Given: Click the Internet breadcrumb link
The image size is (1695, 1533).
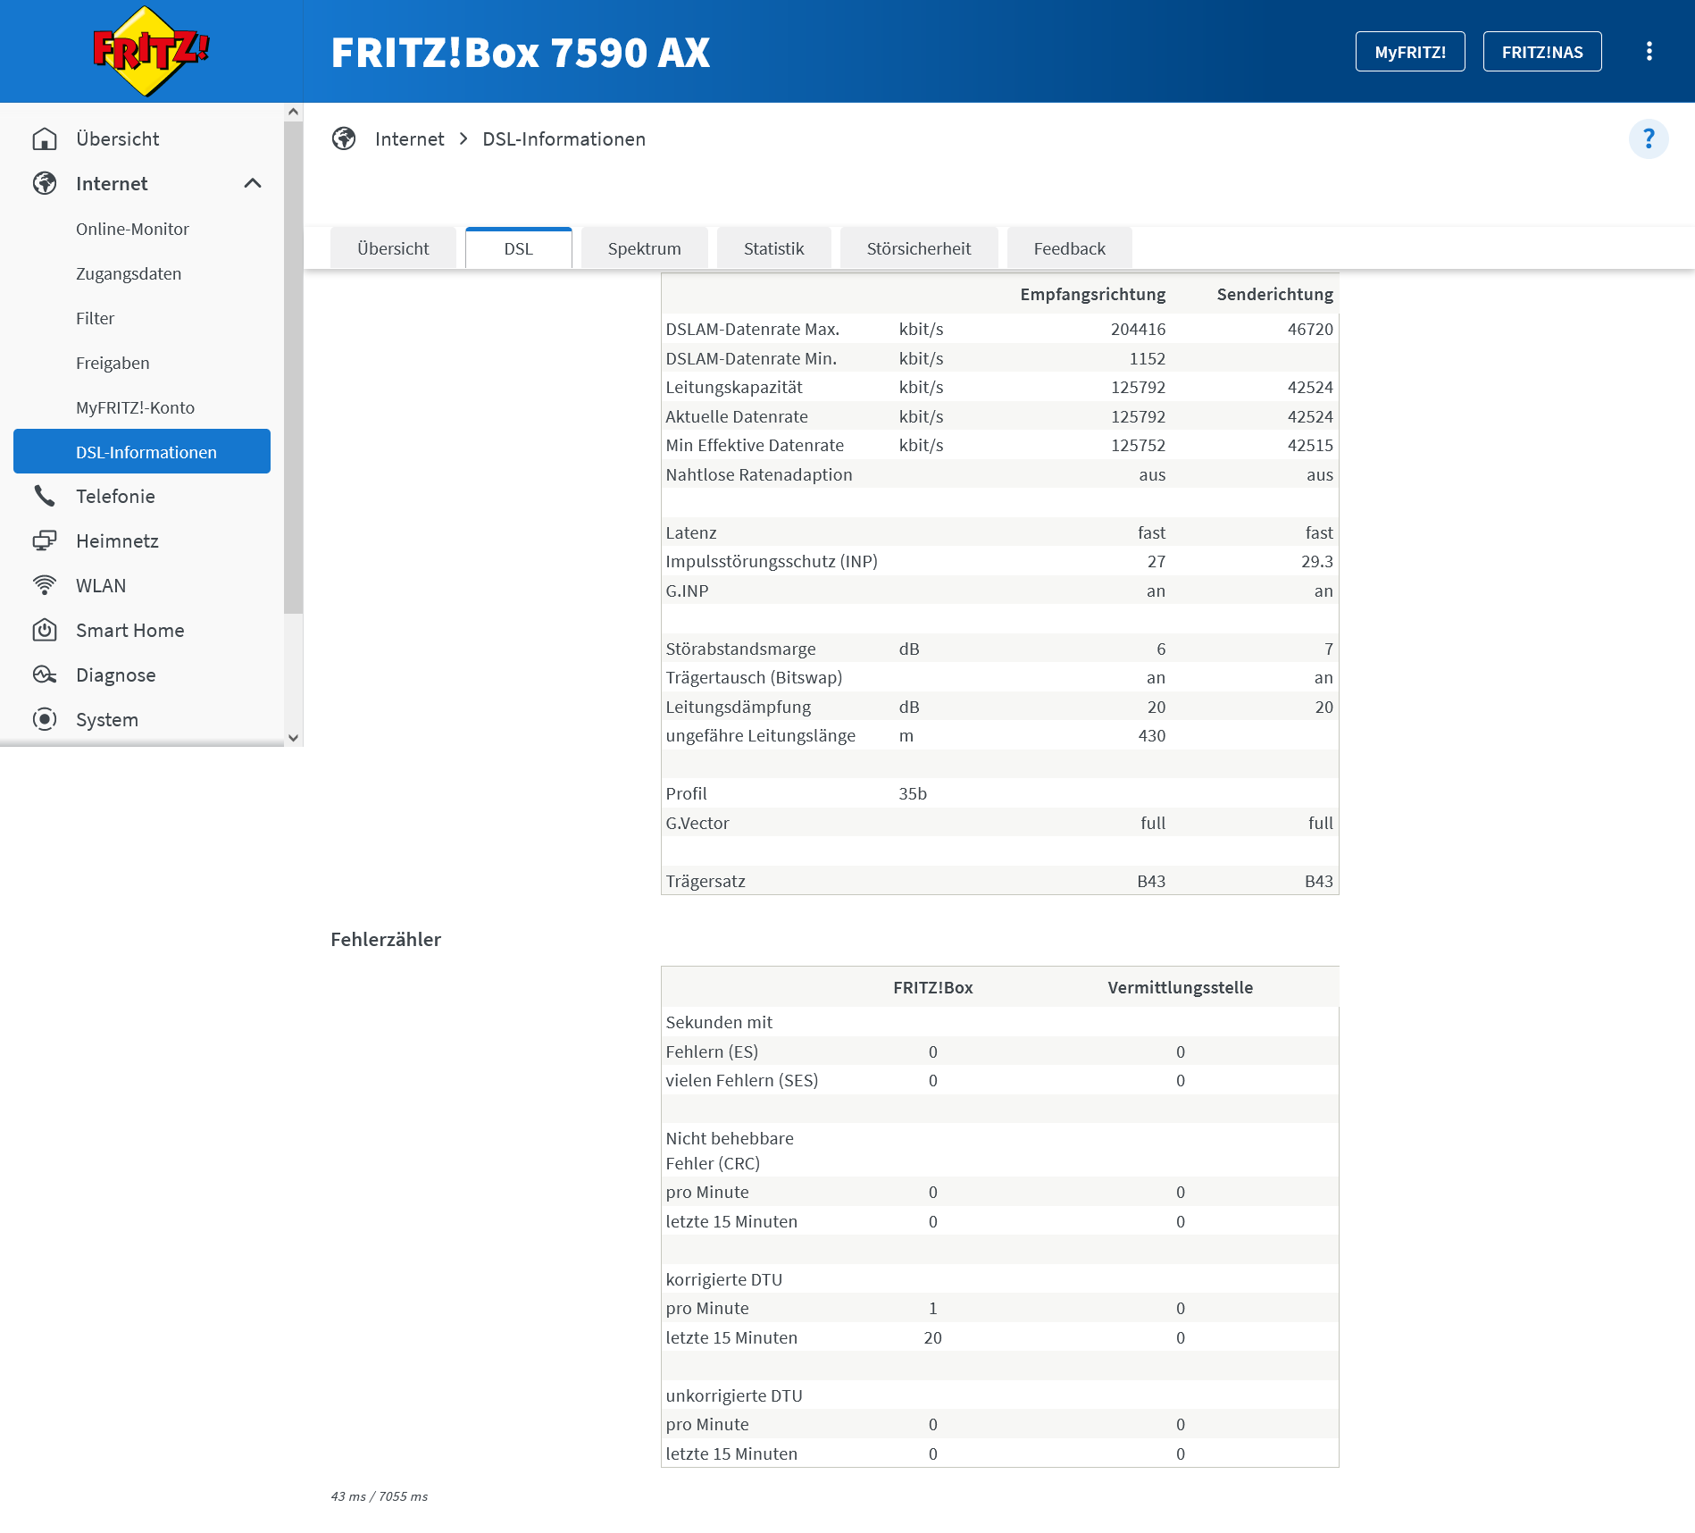Looking at the screenshot, I should pos(409,138).
